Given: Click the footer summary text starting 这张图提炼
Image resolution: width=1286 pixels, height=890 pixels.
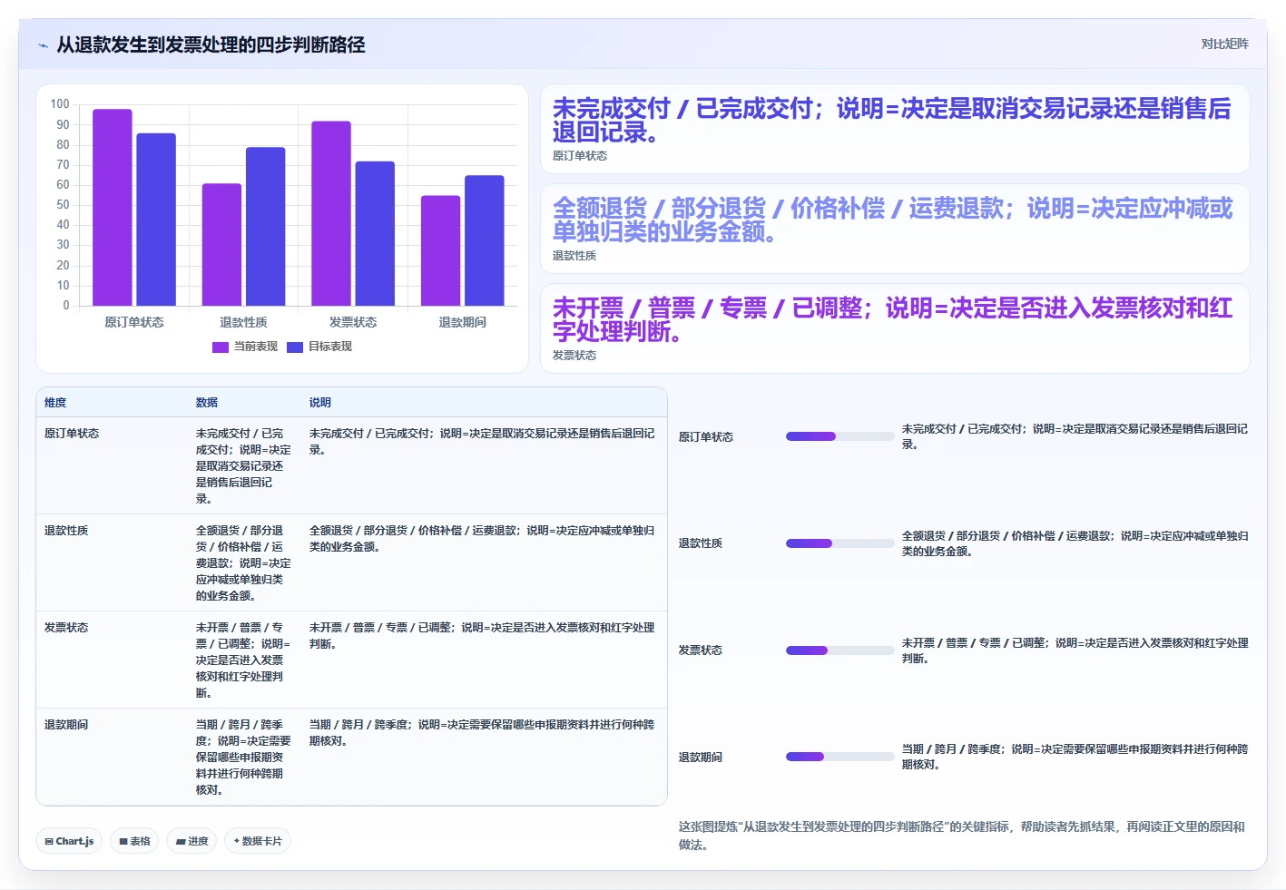Looking at the screenshot, I should [x=962, y=836].
